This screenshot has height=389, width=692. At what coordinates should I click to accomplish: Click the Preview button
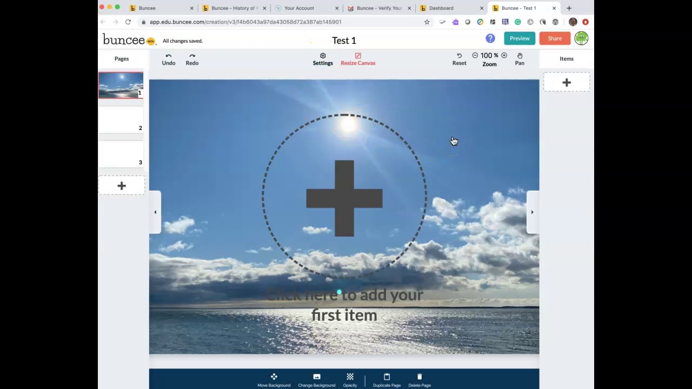520,38
